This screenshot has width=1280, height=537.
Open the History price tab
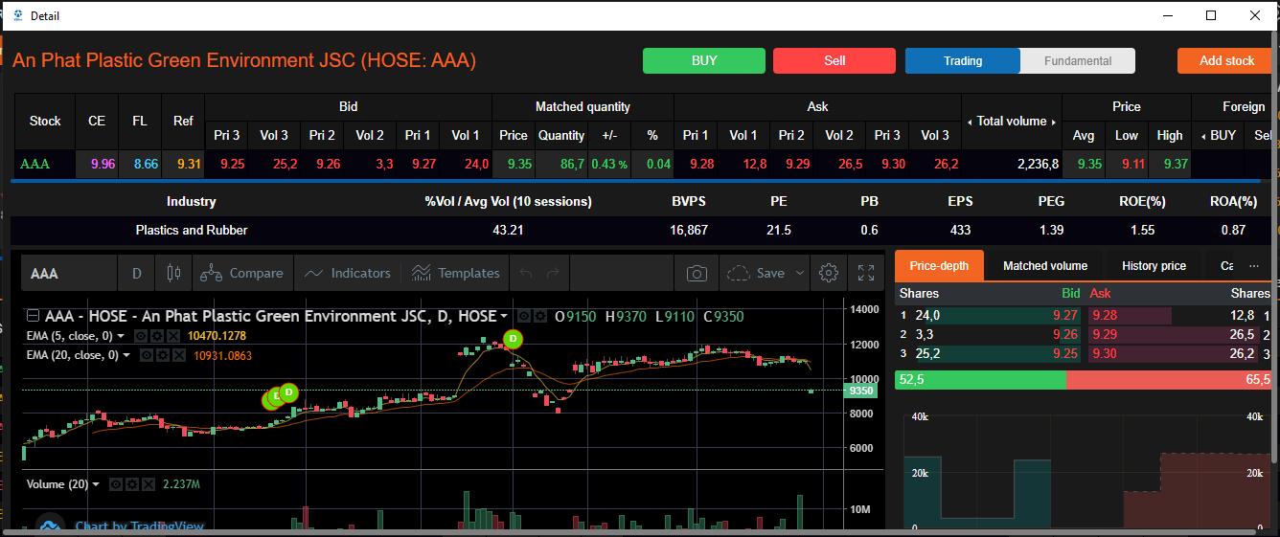point(1154,265)
